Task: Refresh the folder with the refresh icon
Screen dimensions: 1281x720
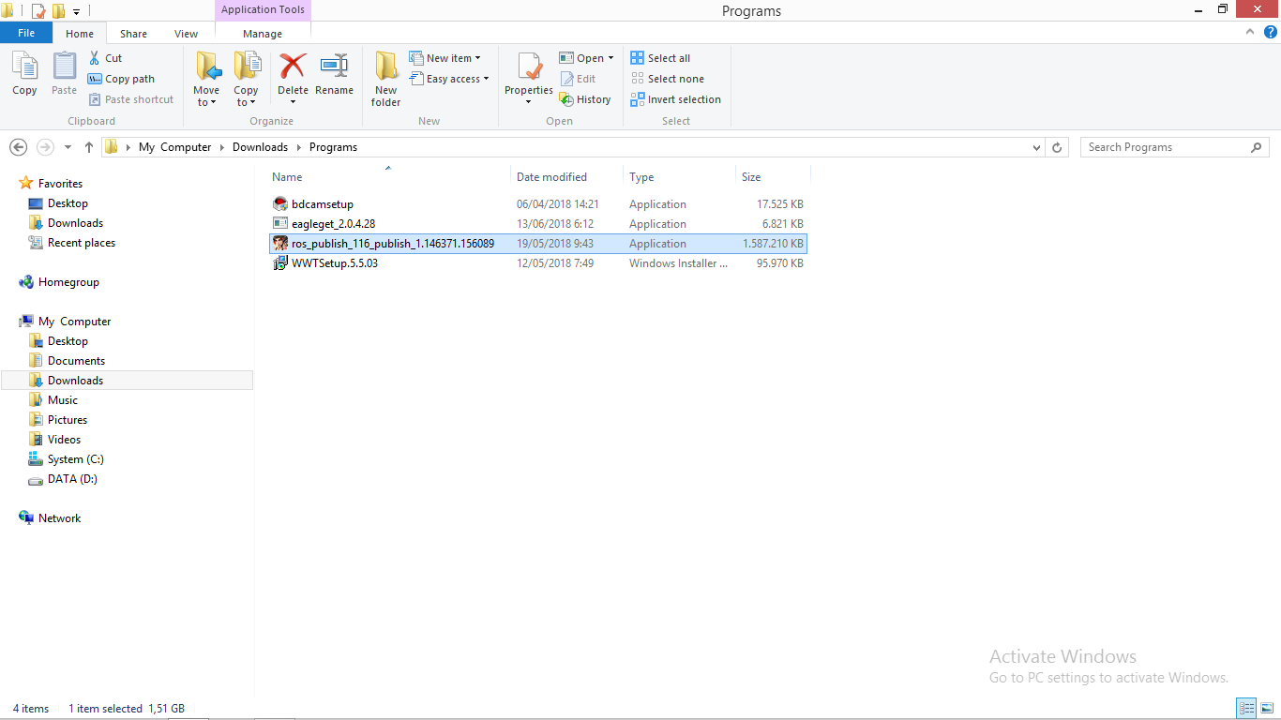Action: pos(1058,147)
